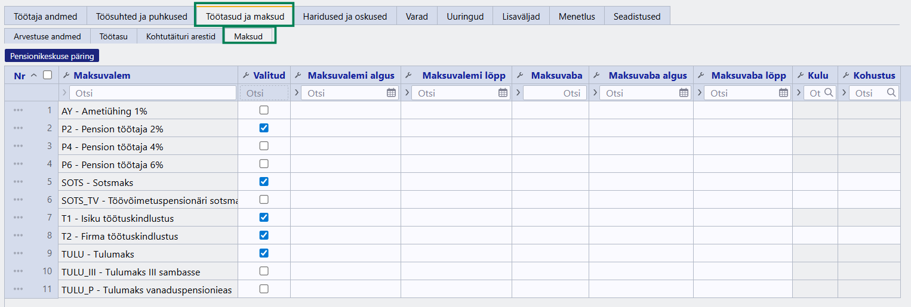Uncheck P2 - Pension töötaja 2% checkbox

(264, 128)
